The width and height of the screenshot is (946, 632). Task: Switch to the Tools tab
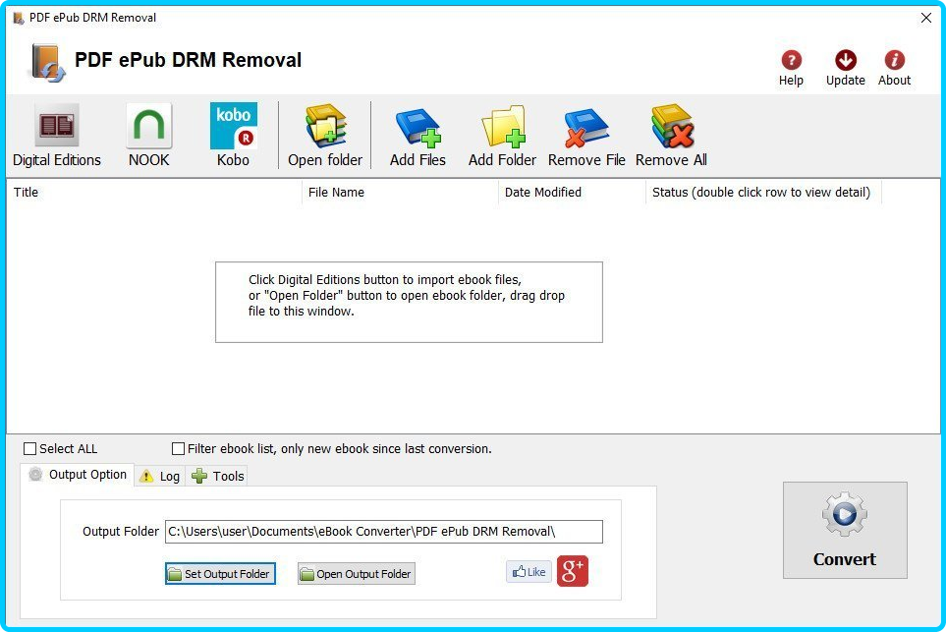coord(217,477)
